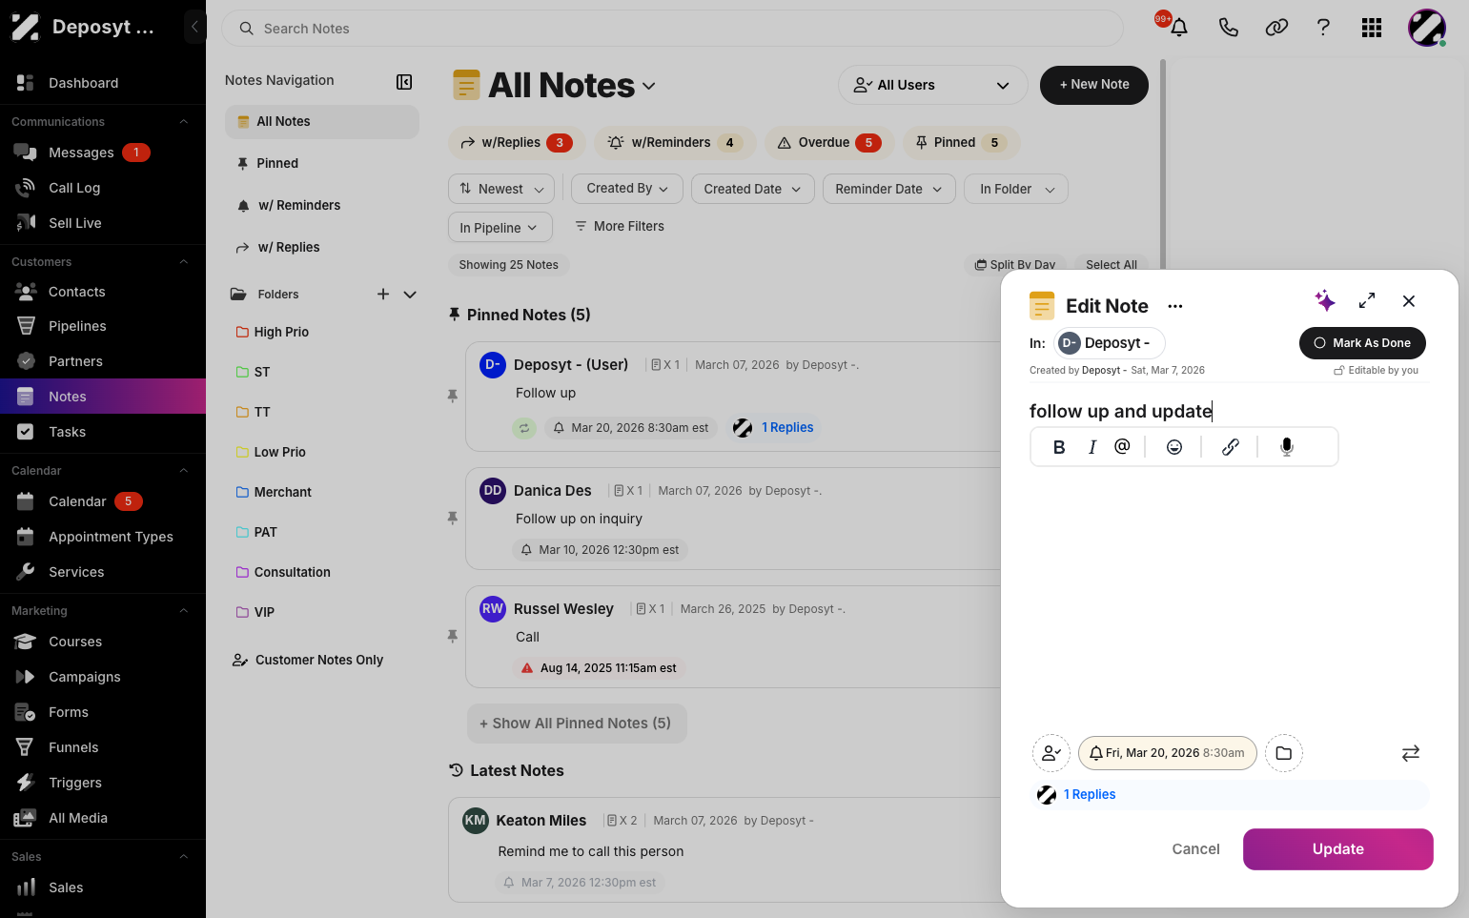The height and width of the screenshot is (918, 1469).
Task: Click Show All Pinned Notes (5)
Action: click(577, 724)
